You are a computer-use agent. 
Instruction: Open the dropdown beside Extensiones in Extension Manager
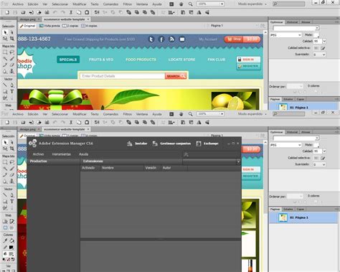click(212, 161)
